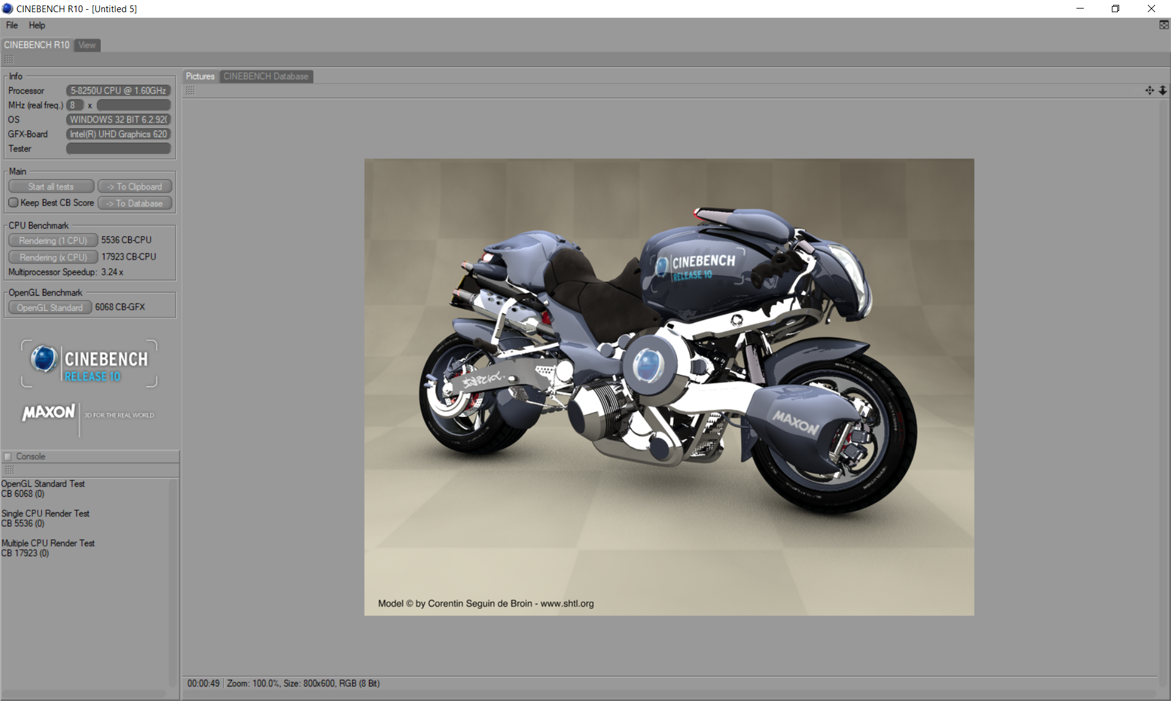This screenshot has width=1171, height=701.
Task: Click the dotted grip handle under the Pictures tab
Action: point(190,90)
